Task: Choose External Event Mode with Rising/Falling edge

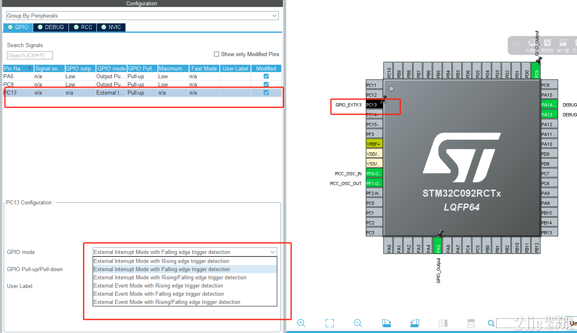Action: (185, 302)
